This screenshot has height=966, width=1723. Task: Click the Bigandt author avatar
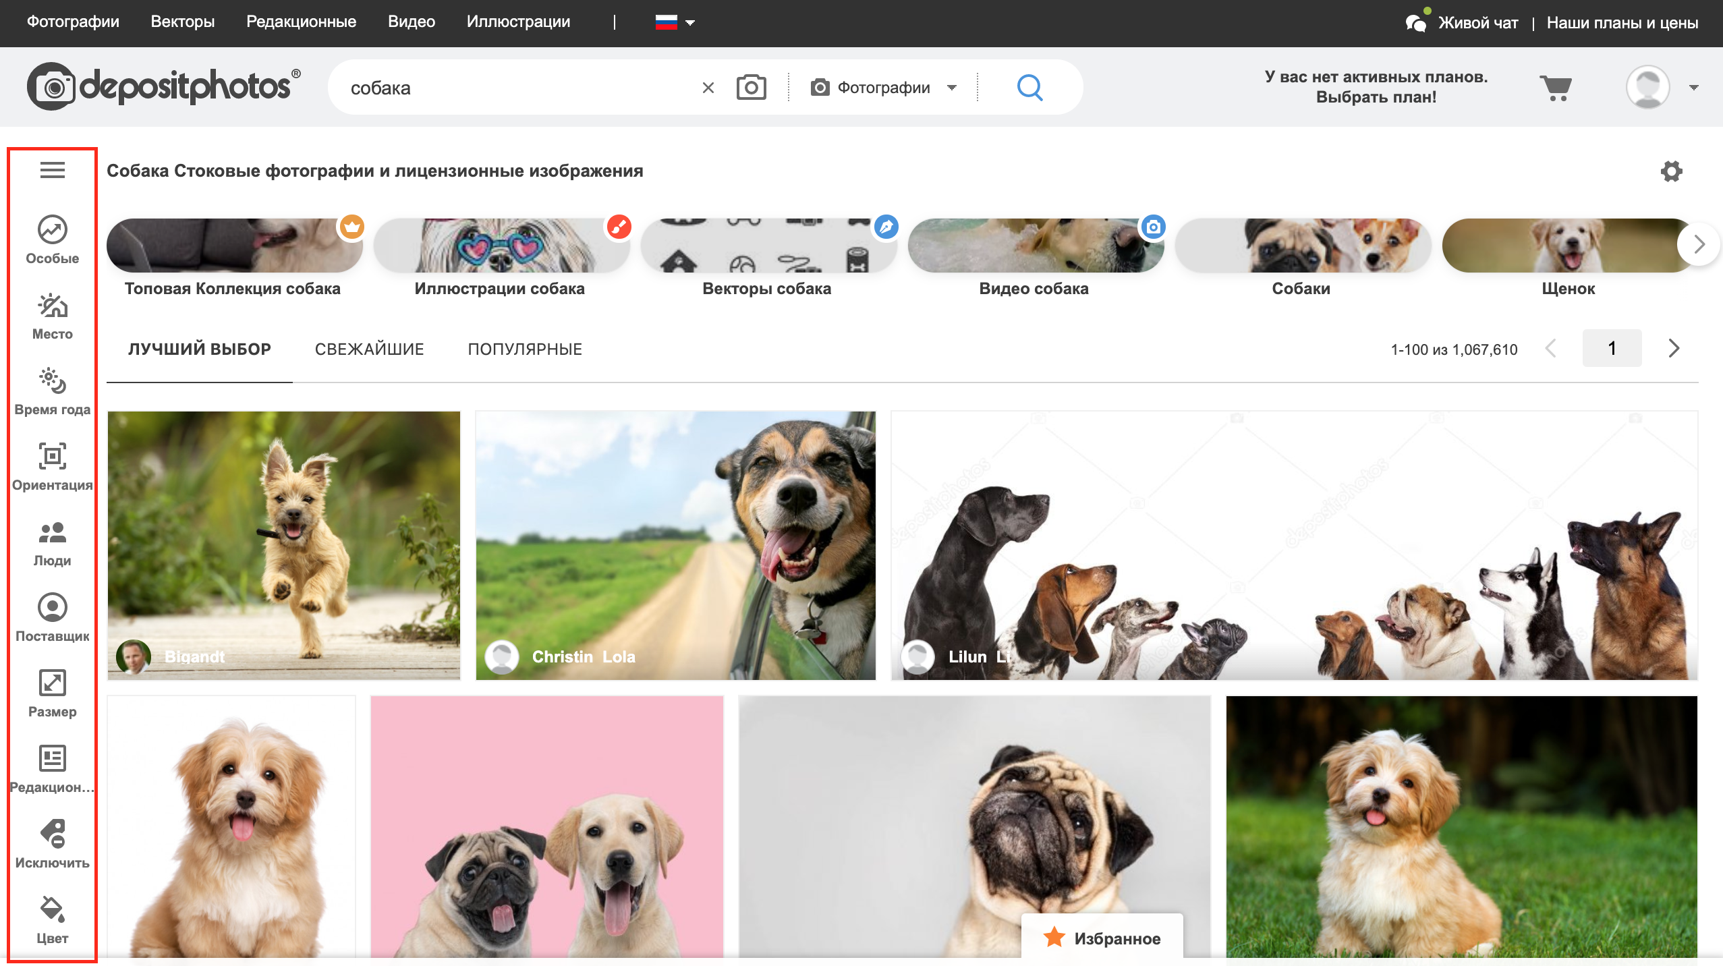coord(134,656)
